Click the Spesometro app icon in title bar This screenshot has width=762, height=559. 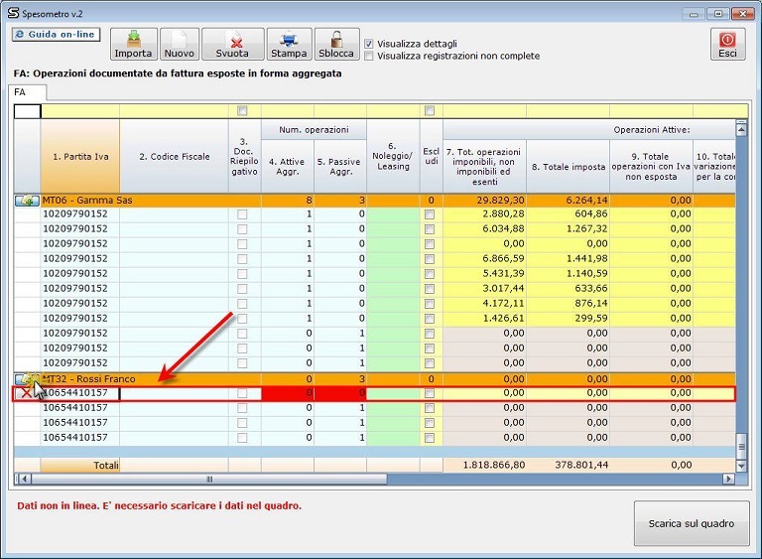(13, 13)
